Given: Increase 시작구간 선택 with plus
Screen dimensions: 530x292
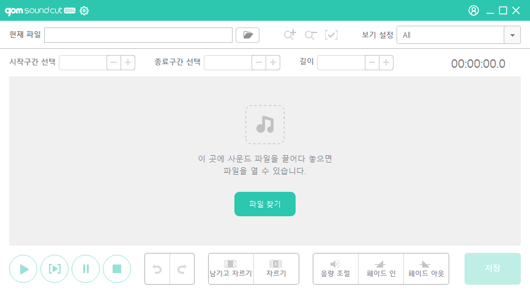Looking at the screenshot, I should coord(128,62).
